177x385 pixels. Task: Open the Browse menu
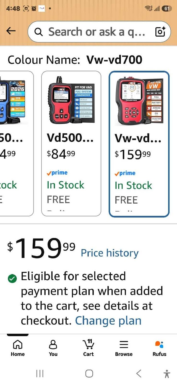pos(124,348)
